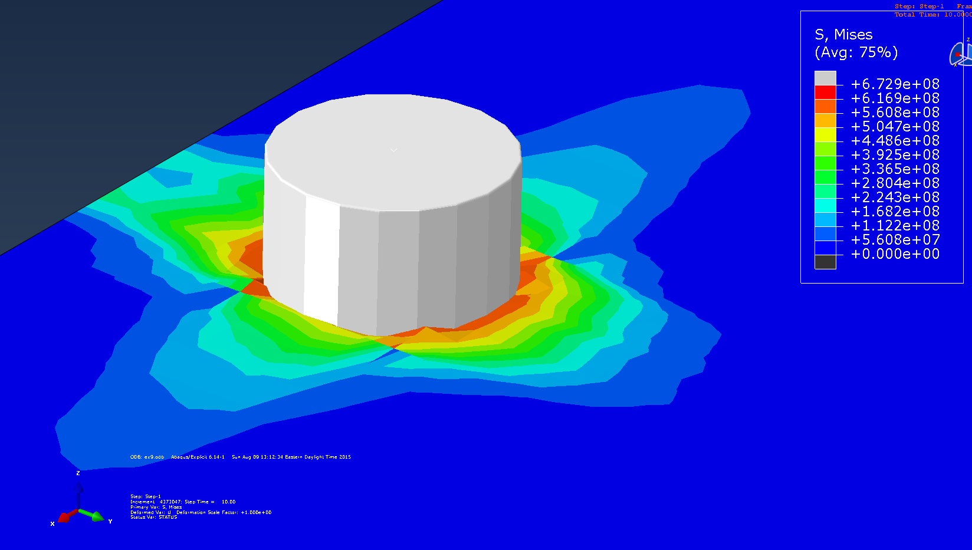This screenshot has height=550, width=972.
Task: Click the legend value +3.365e+08
Action: pos(895,169)
